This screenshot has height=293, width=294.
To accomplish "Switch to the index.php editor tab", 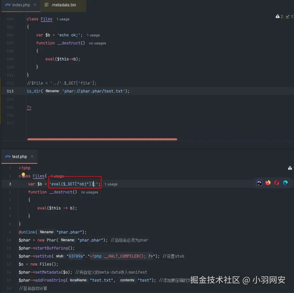I will (x=21, y=5).
